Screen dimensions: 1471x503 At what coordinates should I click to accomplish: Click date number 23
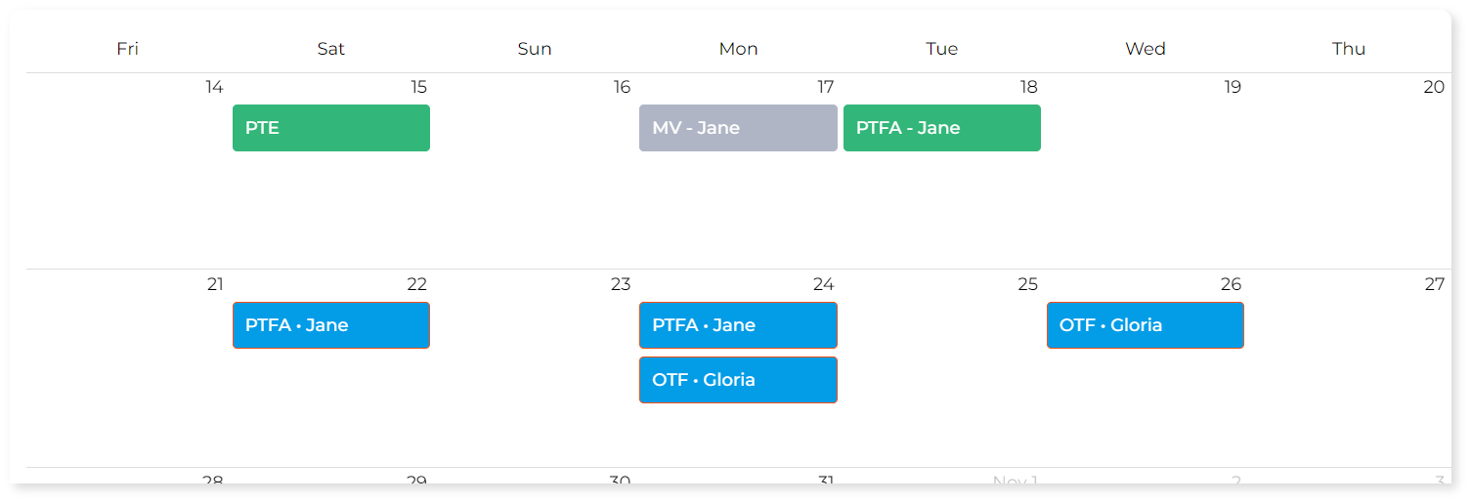tap(621, 285)
